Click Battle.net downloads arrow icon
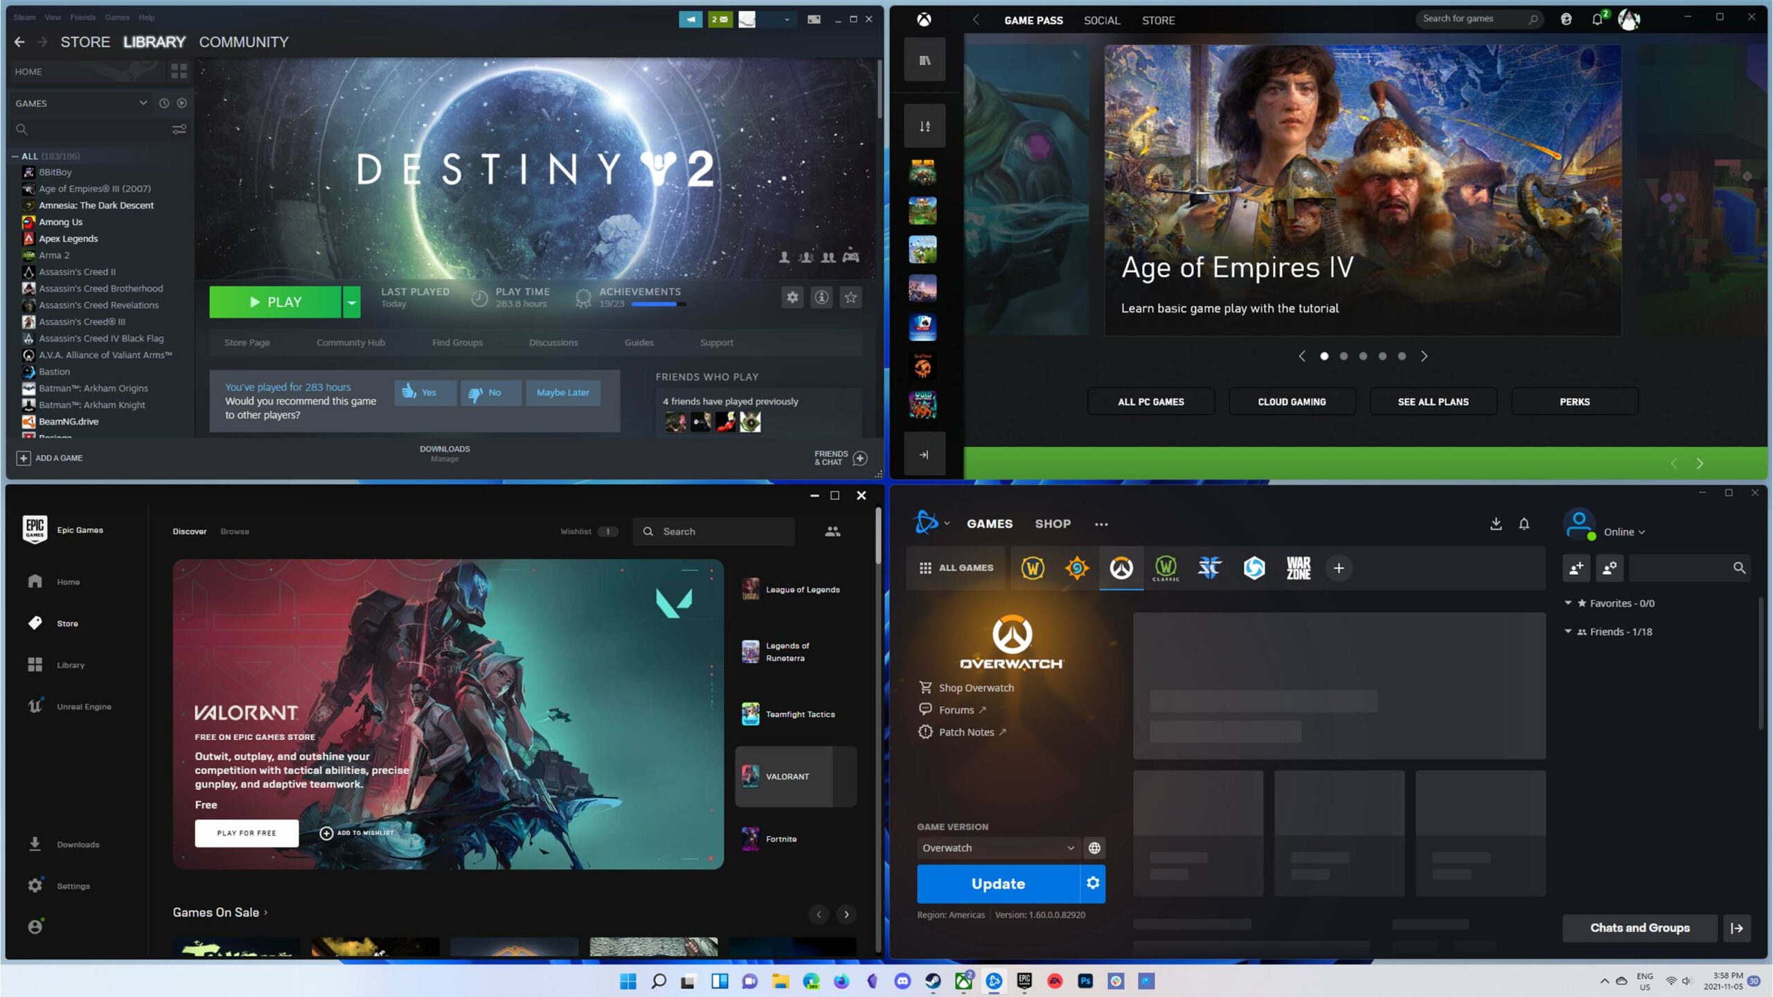Screen dimensions: 1773x997 click(1496, 524)
